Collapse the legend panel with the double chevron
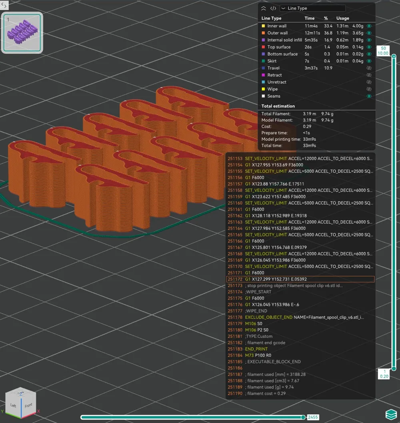 [x=264, y=8]
